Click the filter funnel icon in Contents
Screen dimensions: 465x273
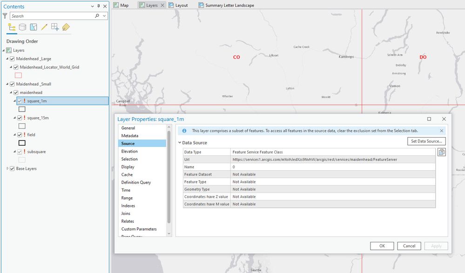point(5,16)
